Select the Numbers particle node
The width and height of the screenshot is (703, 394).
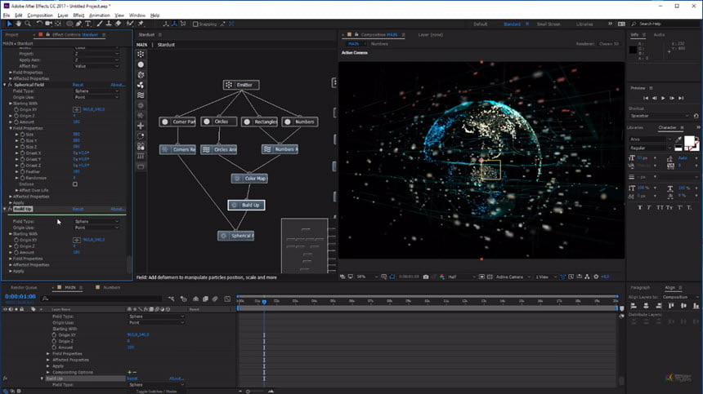(300, 122)
